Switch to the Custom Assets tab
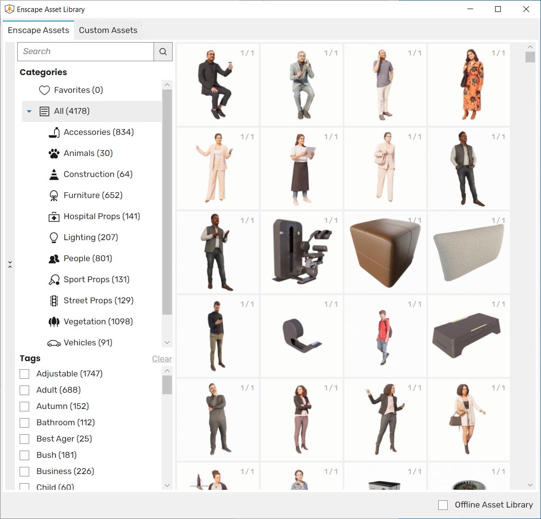This screenshot has height=519, width=541. (x=108, y=30)
